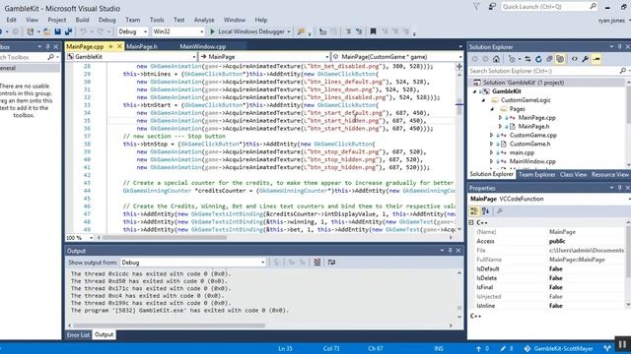This screenshot has height=354, width=631.
Task: Open the Project menu
Action: click(57, 20)
